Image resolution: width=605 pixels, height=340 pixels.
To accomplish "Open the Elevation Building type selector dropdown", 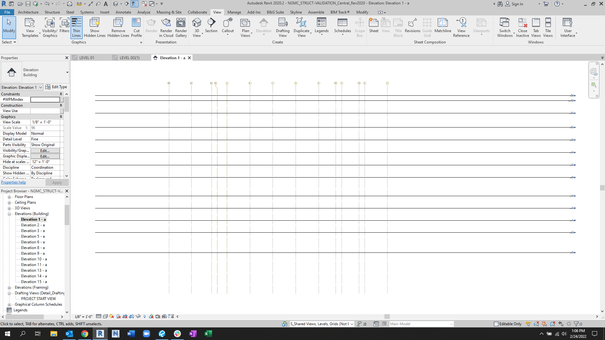I will click(67, 72).
